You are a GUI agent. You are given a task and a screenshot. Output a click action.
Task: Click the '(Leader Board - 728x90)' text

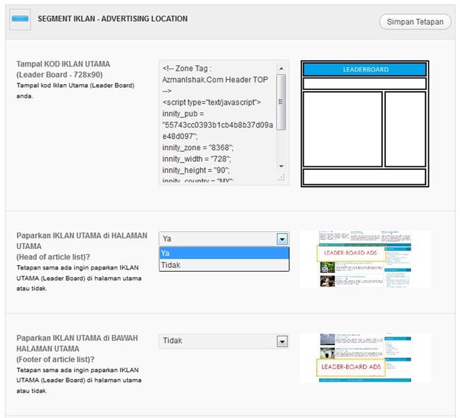[x=59, y=75]
